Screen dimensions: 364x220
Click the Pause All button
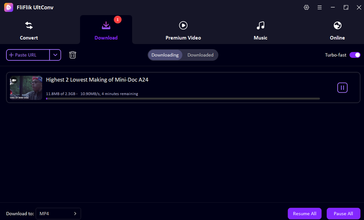[344, 214]
